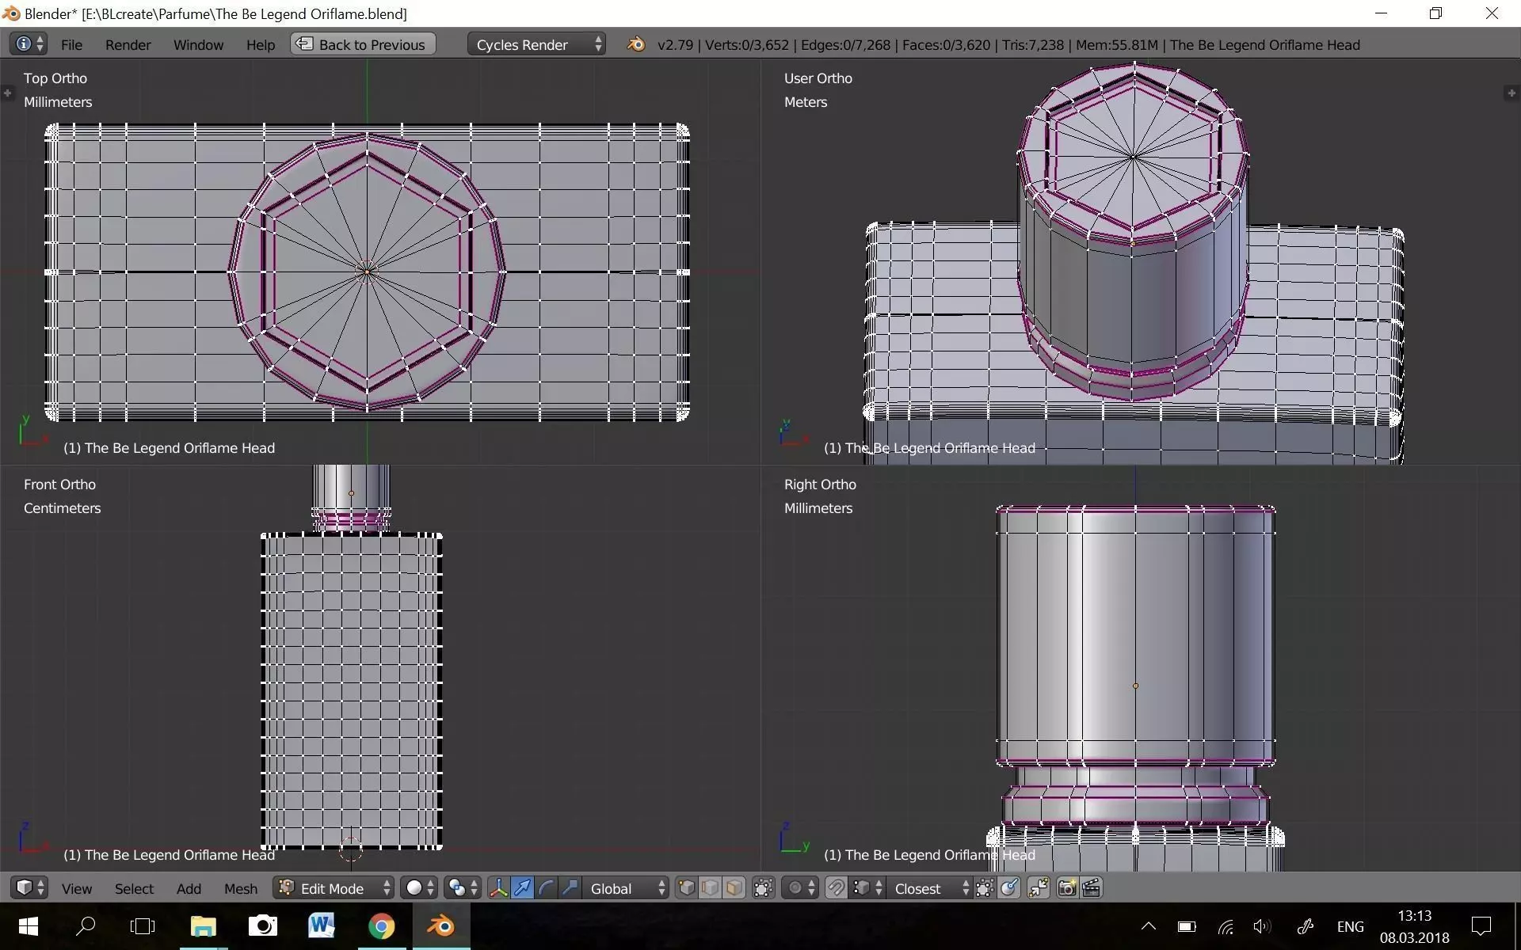Open the Windows Start menu
Viewport: 1521px width, 950px height.
29,926
